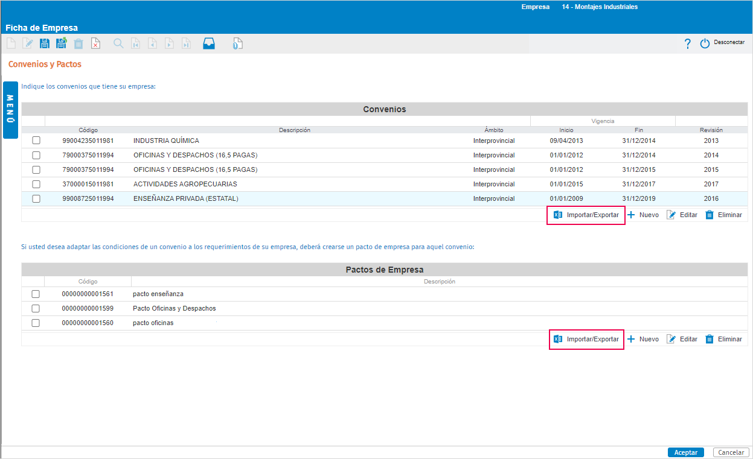The image size is (753, 459).
Task: Open the blue inbox tray icon
Action: [x=209, y=43]
